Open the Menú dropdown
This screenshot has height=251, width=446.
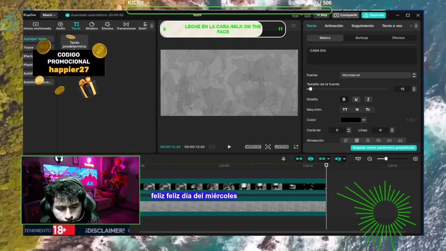pos(48,15)
